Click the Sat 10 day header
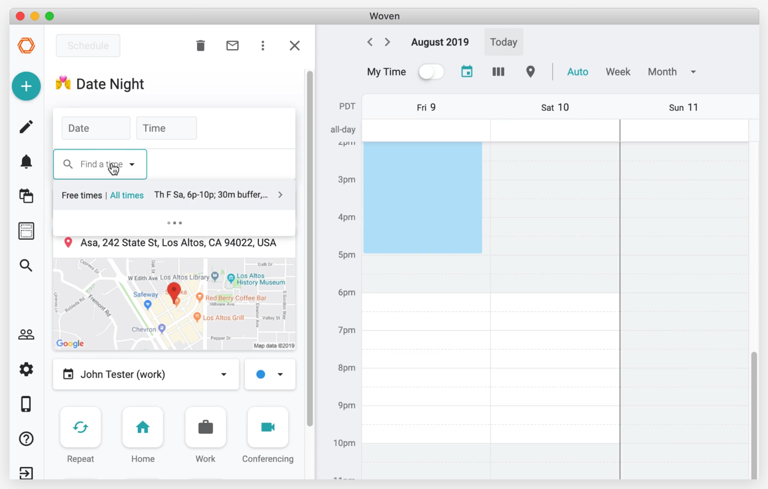This screenshot has width=768, height=489. pyautogui.click(x=555, y=107)
